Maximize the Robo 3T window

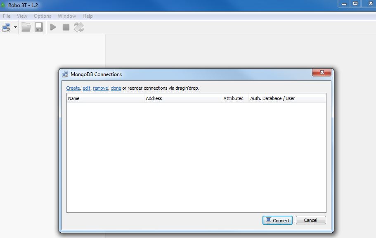click(355, 4)
